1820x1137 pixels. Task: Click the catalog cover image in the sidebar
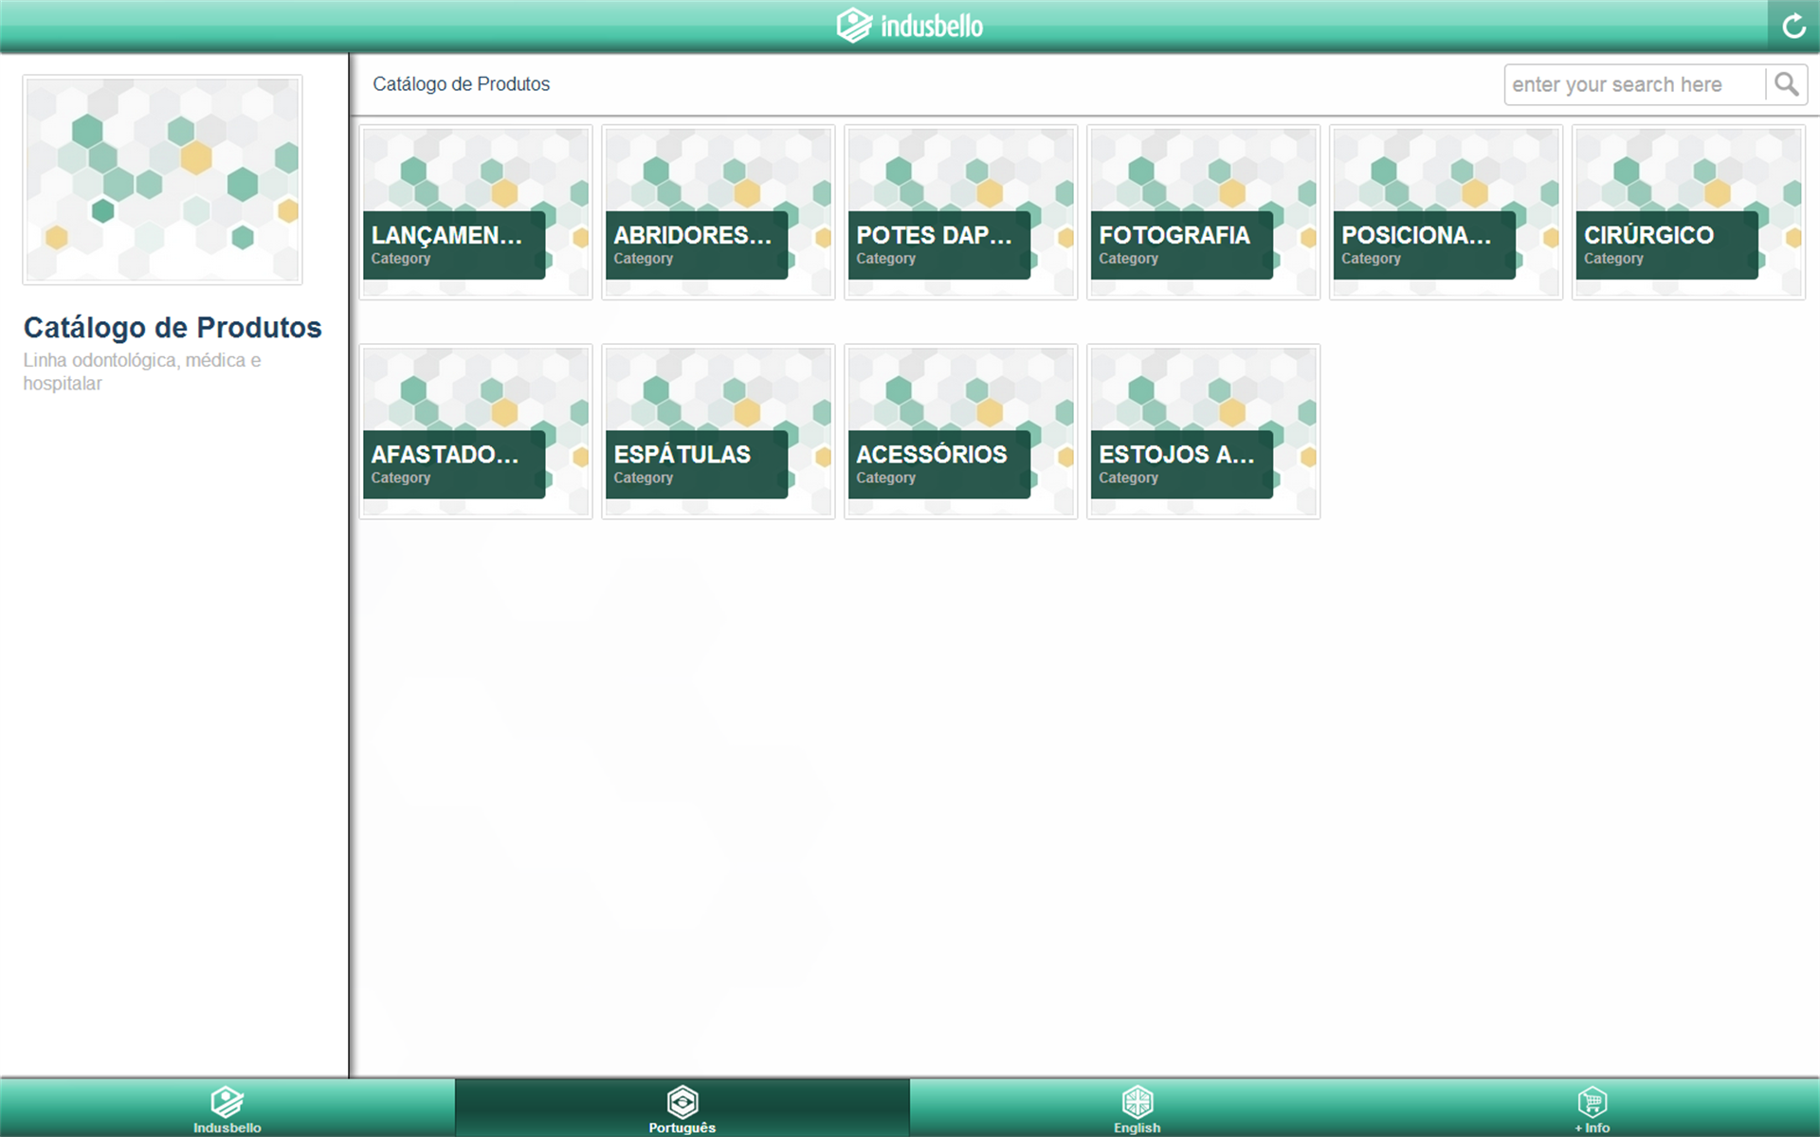pos(163,180)
